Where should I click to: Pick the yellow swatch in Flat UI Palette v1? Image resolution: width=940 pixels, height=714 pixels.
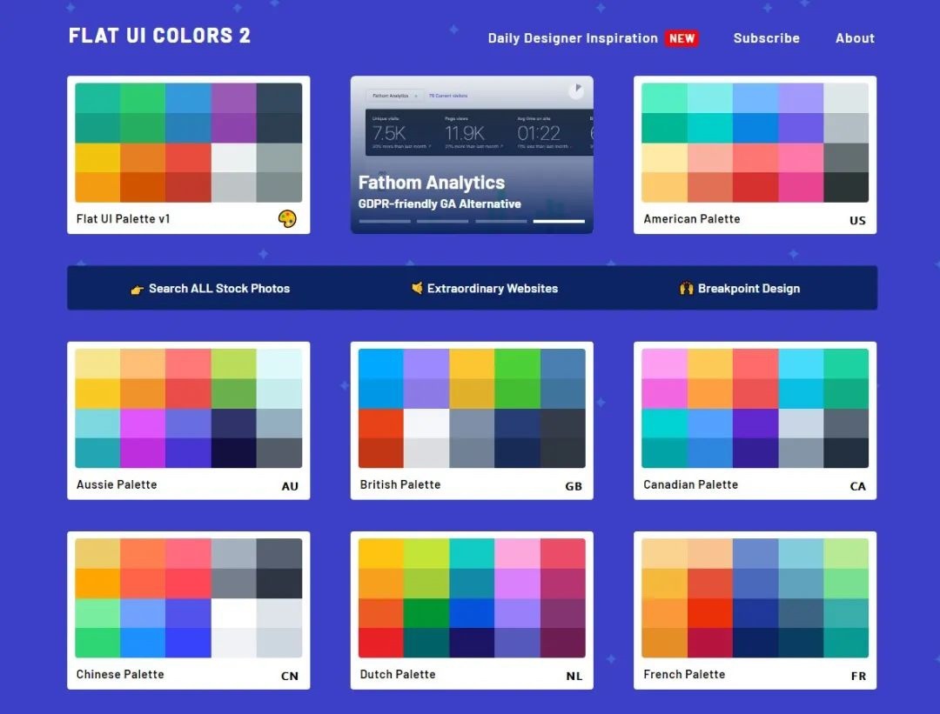pyautogui.click(x=97, y=157)
